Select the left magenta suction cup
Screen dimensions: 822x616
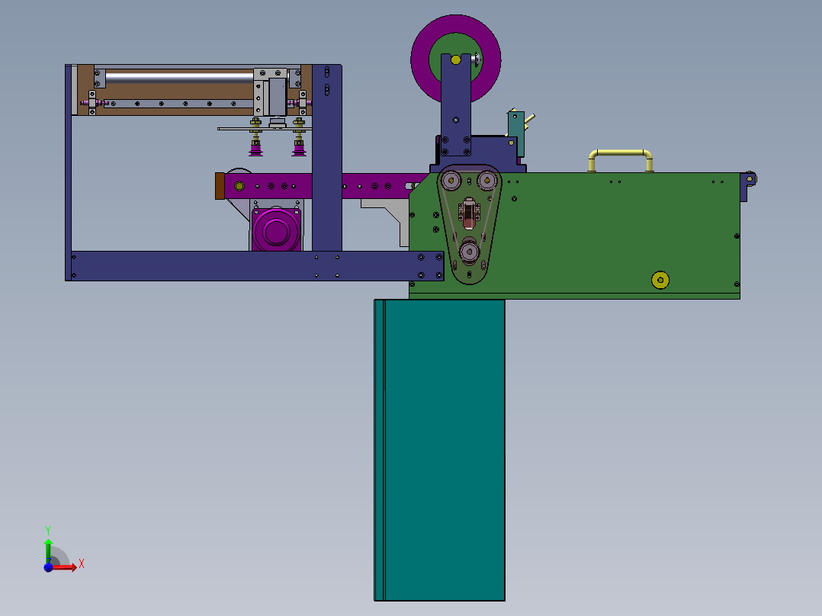[x=256, y=149]
